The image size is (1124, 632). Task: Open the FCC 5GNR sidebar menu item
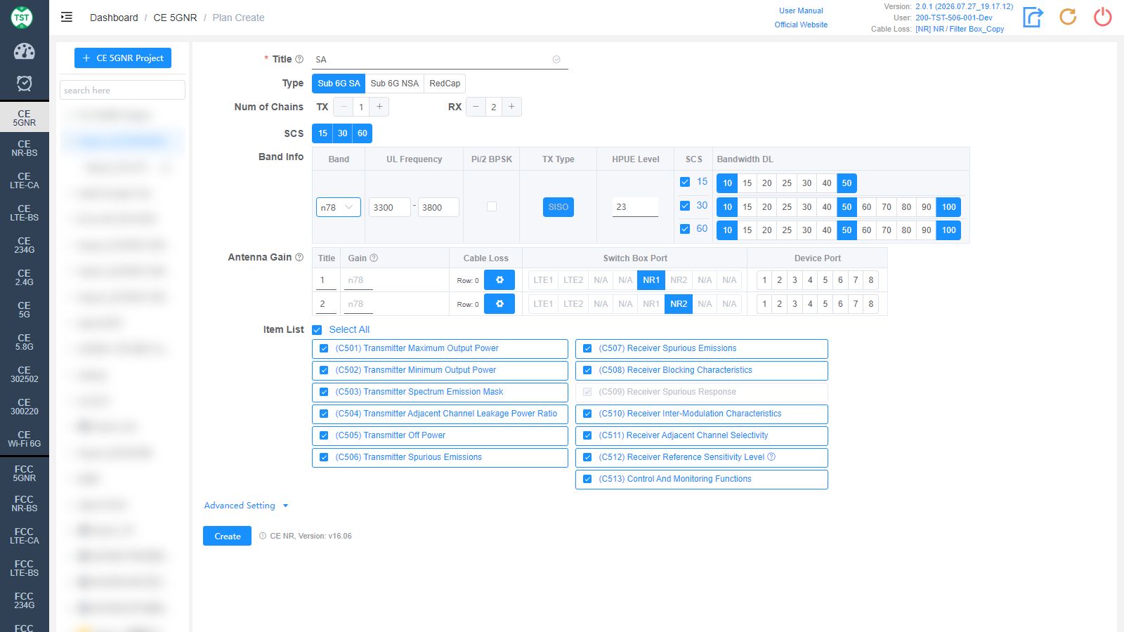click(x=25, y=474)
